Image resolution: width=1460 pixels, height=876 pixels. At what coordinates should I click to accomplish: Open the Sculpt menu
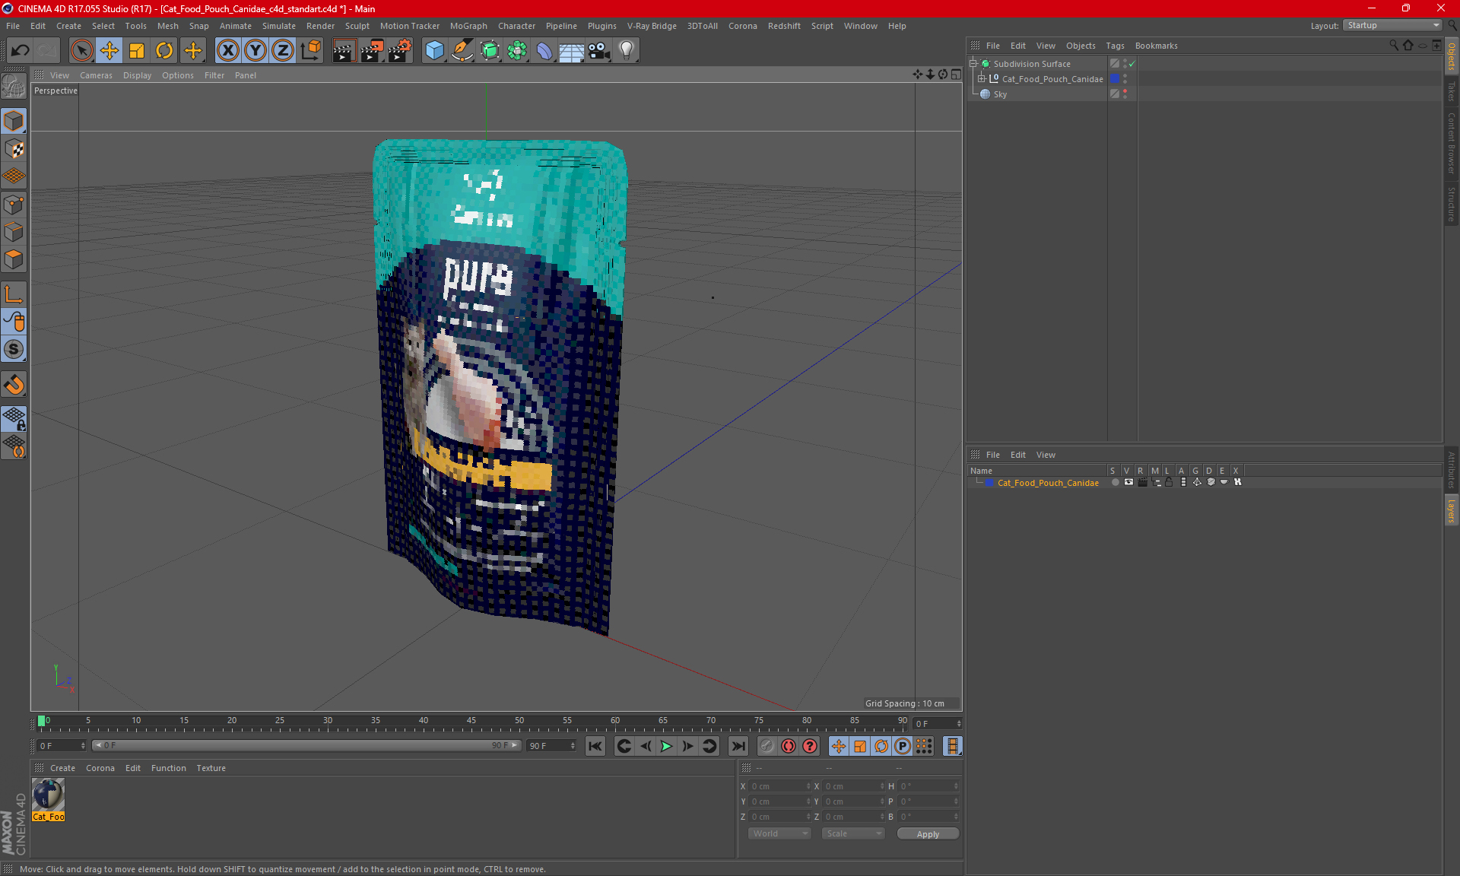point(357,26)
